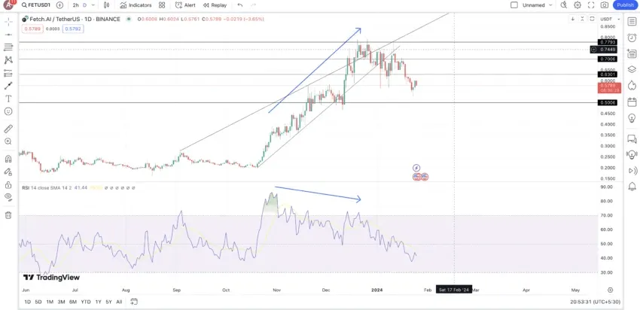Select the chart layout square icon

514,5
